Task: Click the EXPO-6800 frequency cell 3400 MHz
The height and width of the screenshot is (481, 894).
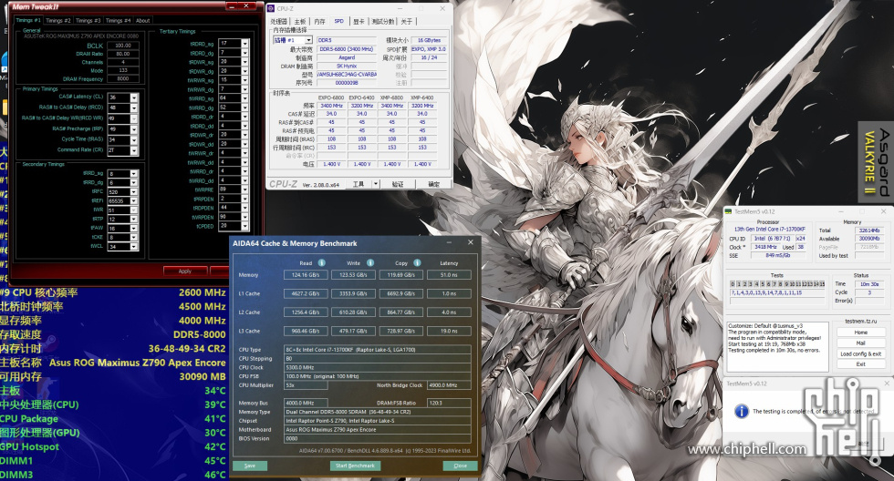Action: tap(331, 106)
